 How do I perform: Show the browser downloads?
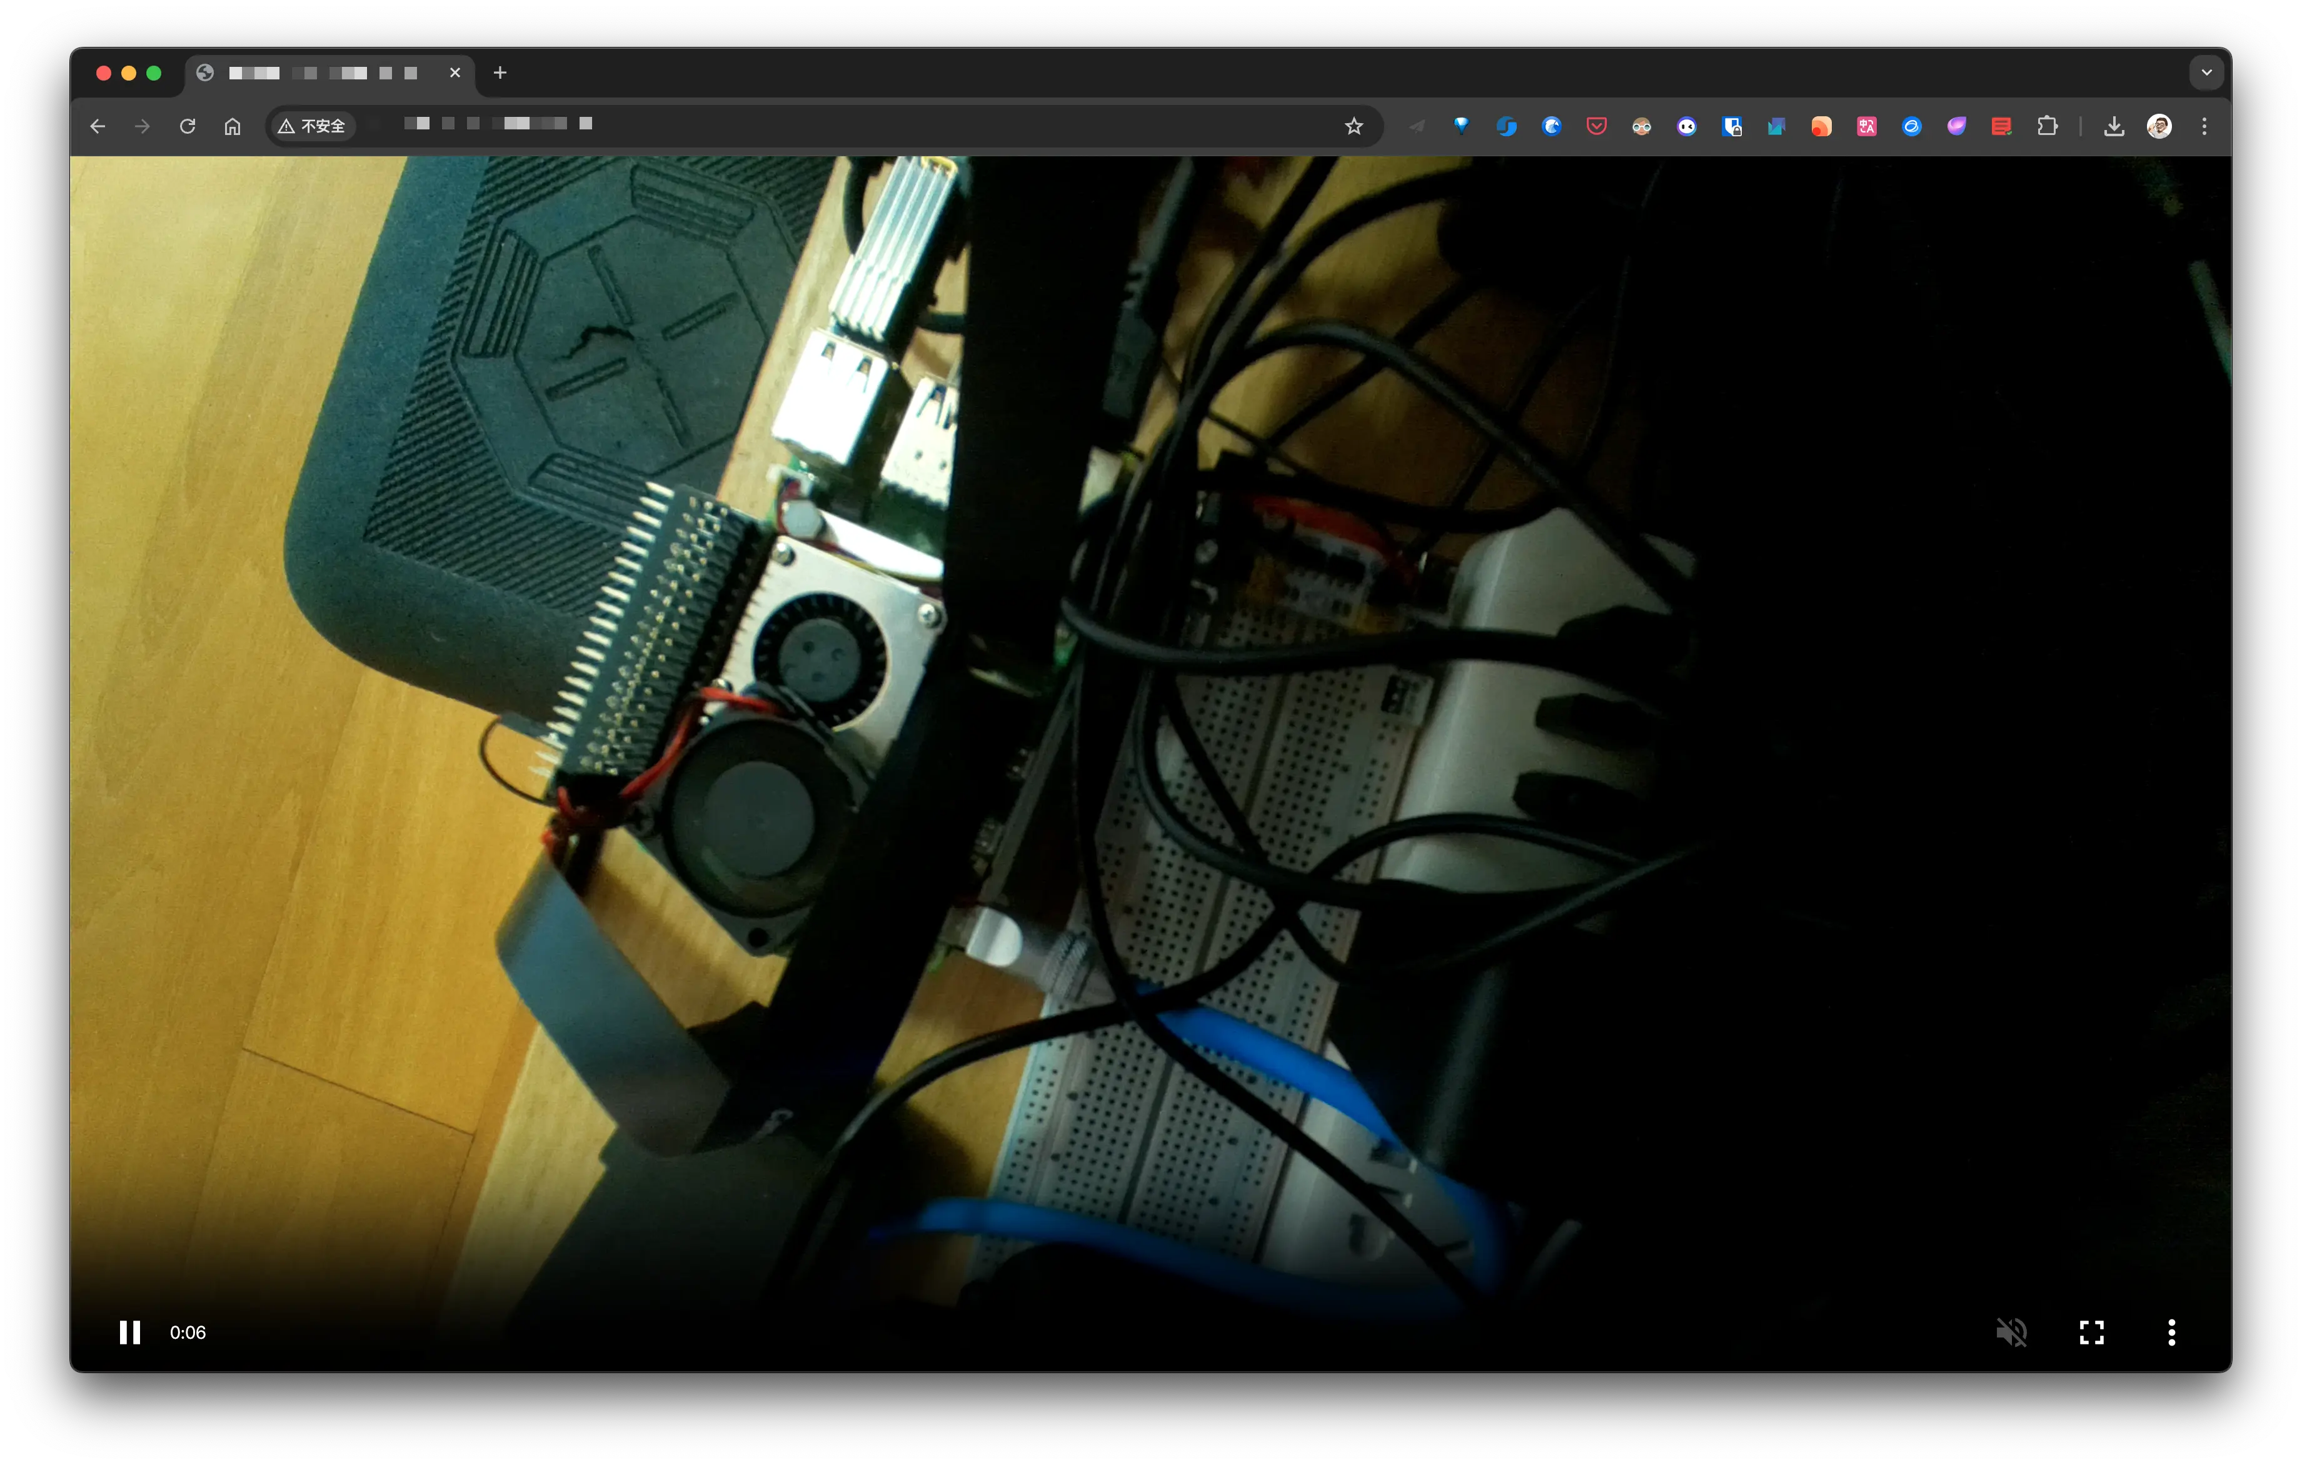pyautogui.click(x=2114, y=126)
